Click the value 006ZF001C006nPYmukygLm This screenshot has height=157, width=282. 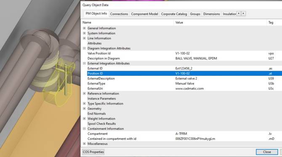click(x=195, y=139)
